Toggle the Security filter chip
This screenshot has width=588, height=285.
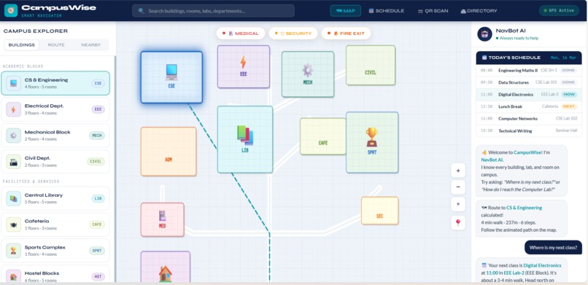293,34
